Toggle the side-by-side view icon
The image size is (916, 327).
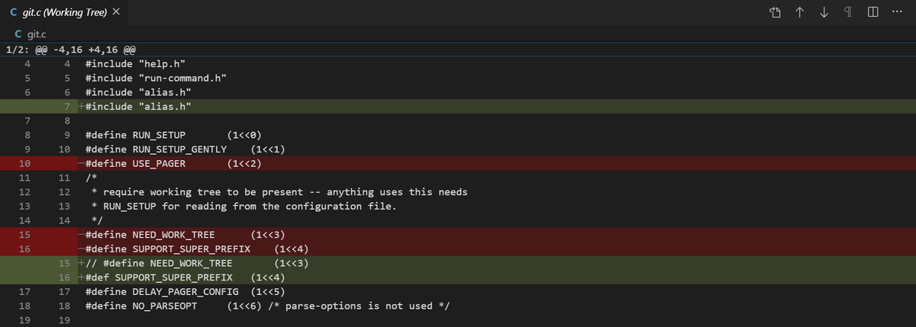[x=872, y=13]
